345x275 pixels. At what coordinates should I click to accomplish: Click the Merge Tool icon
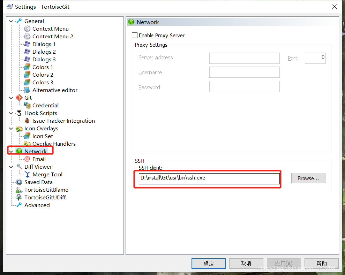click(x=27, y=174)
